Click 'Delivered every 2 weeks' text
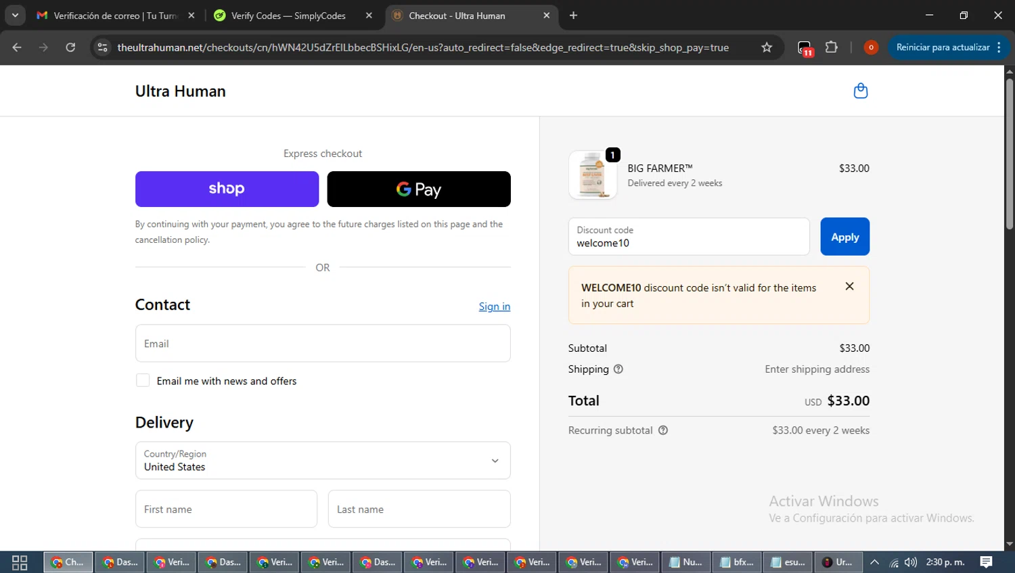Viewport: 1015px width, 573px height. pos(675,183)
